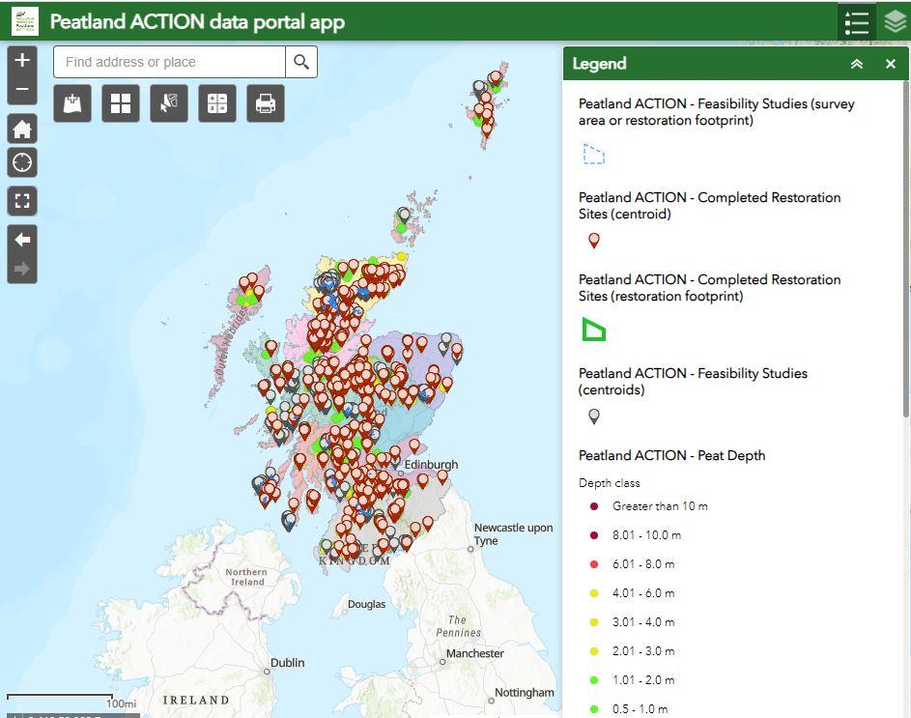Go back to the previous map extent

click(22, 240)
